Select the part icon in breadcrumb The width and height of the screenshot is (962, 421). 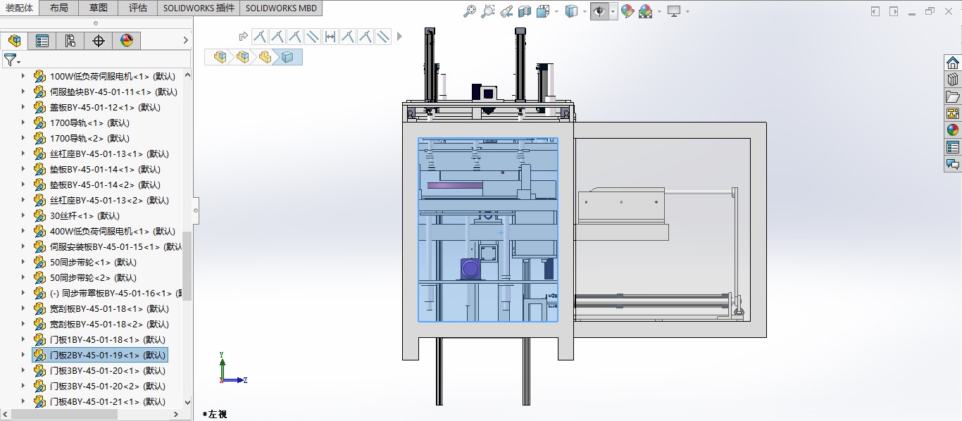click(x=265, y=57)
